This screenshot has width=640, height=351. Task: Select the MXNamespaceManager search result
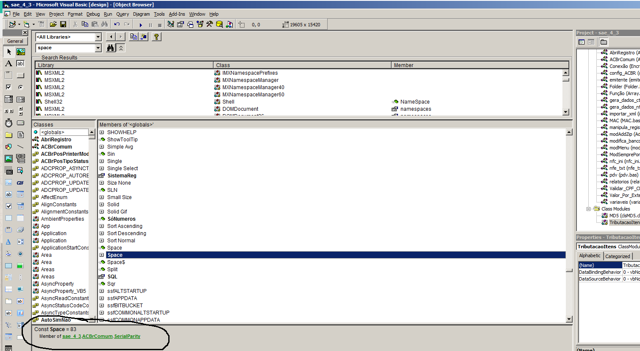coord(250,80)
